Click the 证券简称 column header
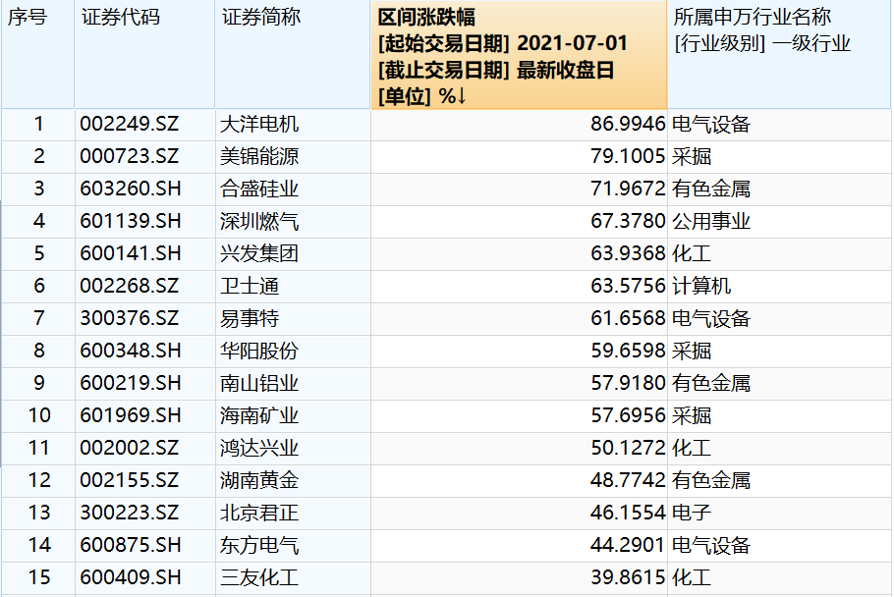This screenshot has height=597, width=894. (261, 18)
